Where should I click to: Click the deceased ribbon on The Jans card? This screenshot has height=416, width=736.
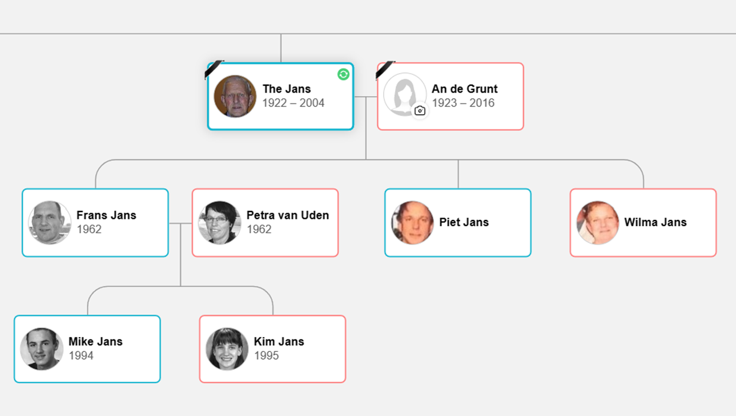214,70
